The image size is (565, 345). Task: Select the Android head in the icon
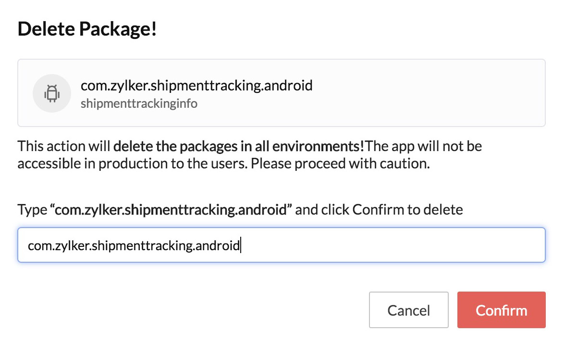tap(52, 89)
